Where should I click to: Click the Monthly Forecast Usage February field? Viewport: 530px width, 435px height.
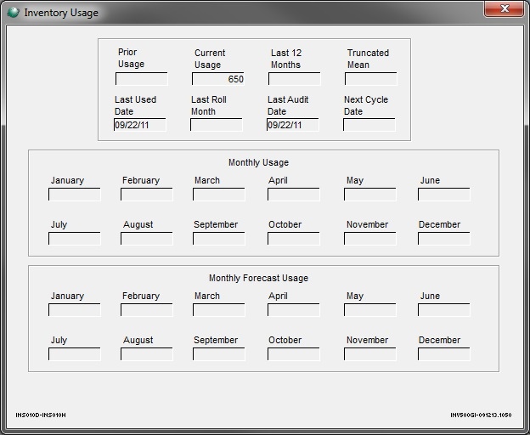[x=147, y=310]
